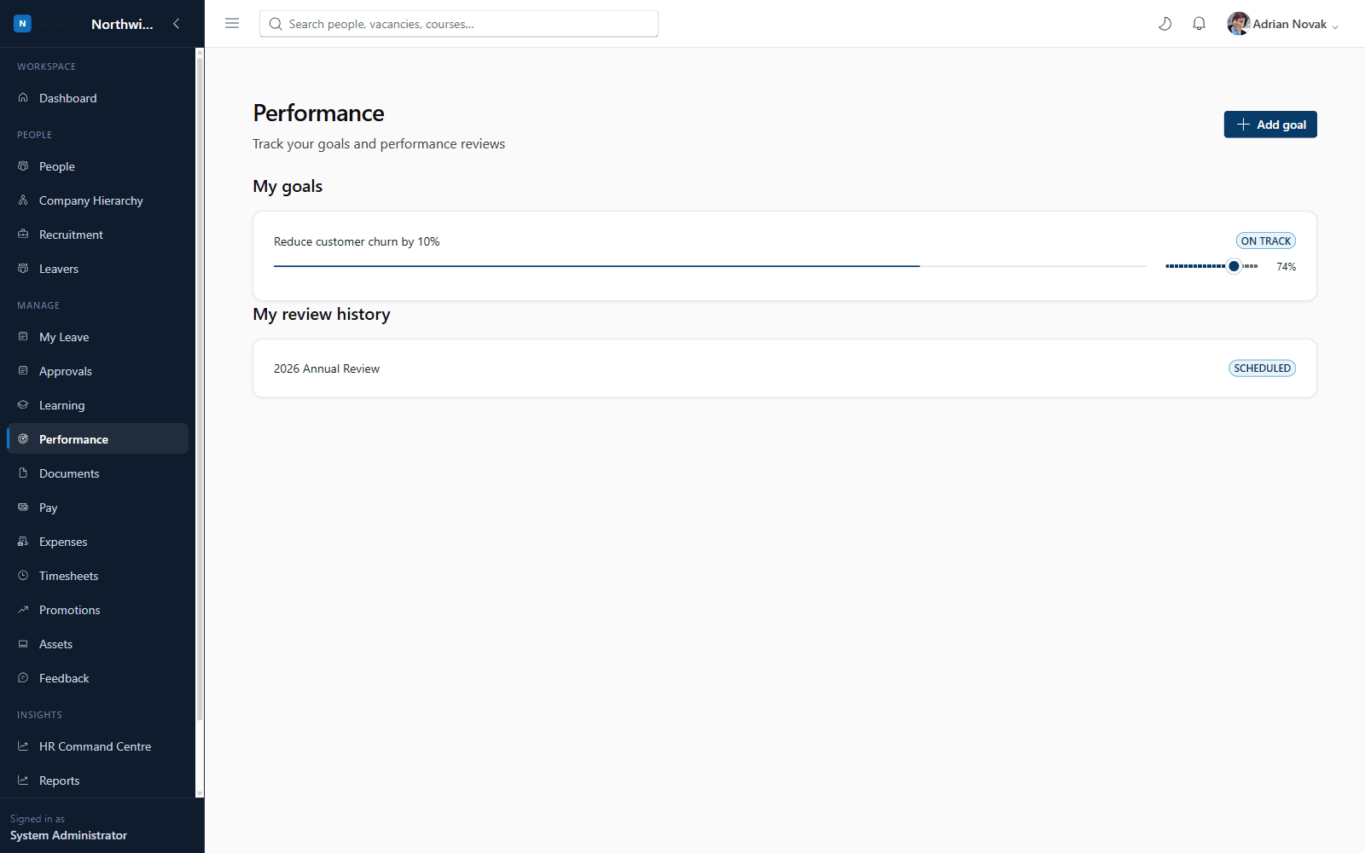Click the Recruitment briefcase icon
This screenshot has height=853, width=1365.
tap(23, 235)
